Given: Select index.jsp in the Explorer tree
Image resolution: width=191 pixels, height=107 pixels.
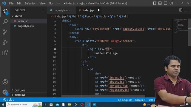Looking at the screenshot, I should [29, 21].
